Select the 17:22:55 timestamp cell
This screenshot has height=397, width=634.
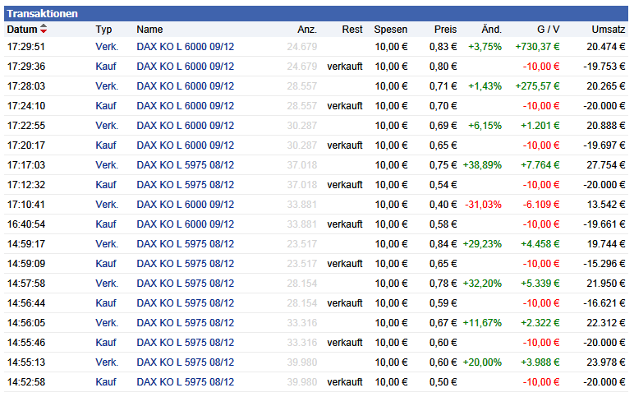pyautogui.click(x=26, y=126)
